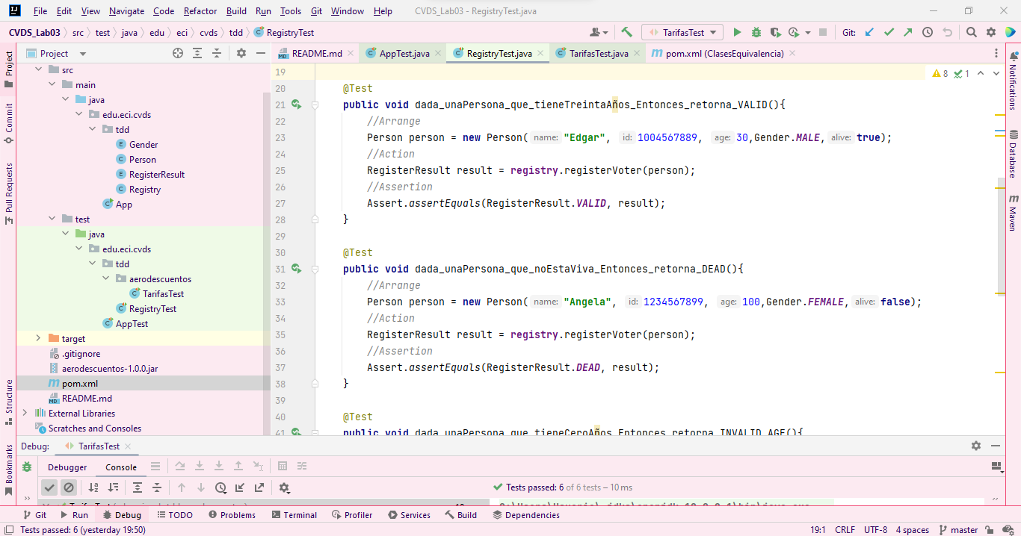Click the editor vertical scrollbar thumb
This screenshot has width=1021, height=536.
pos(1002,236)
